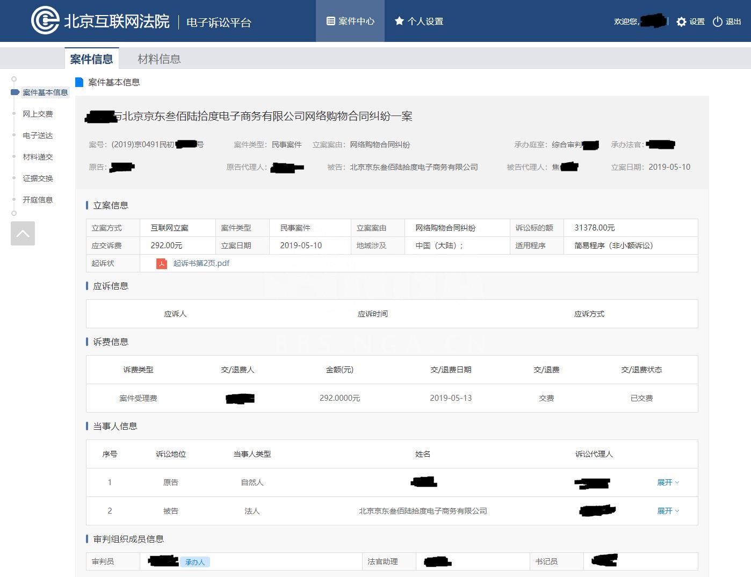Expand the 被告 party row with 展开
The width and height of the screenshot is (751, 577).
(x=668, y=511)
